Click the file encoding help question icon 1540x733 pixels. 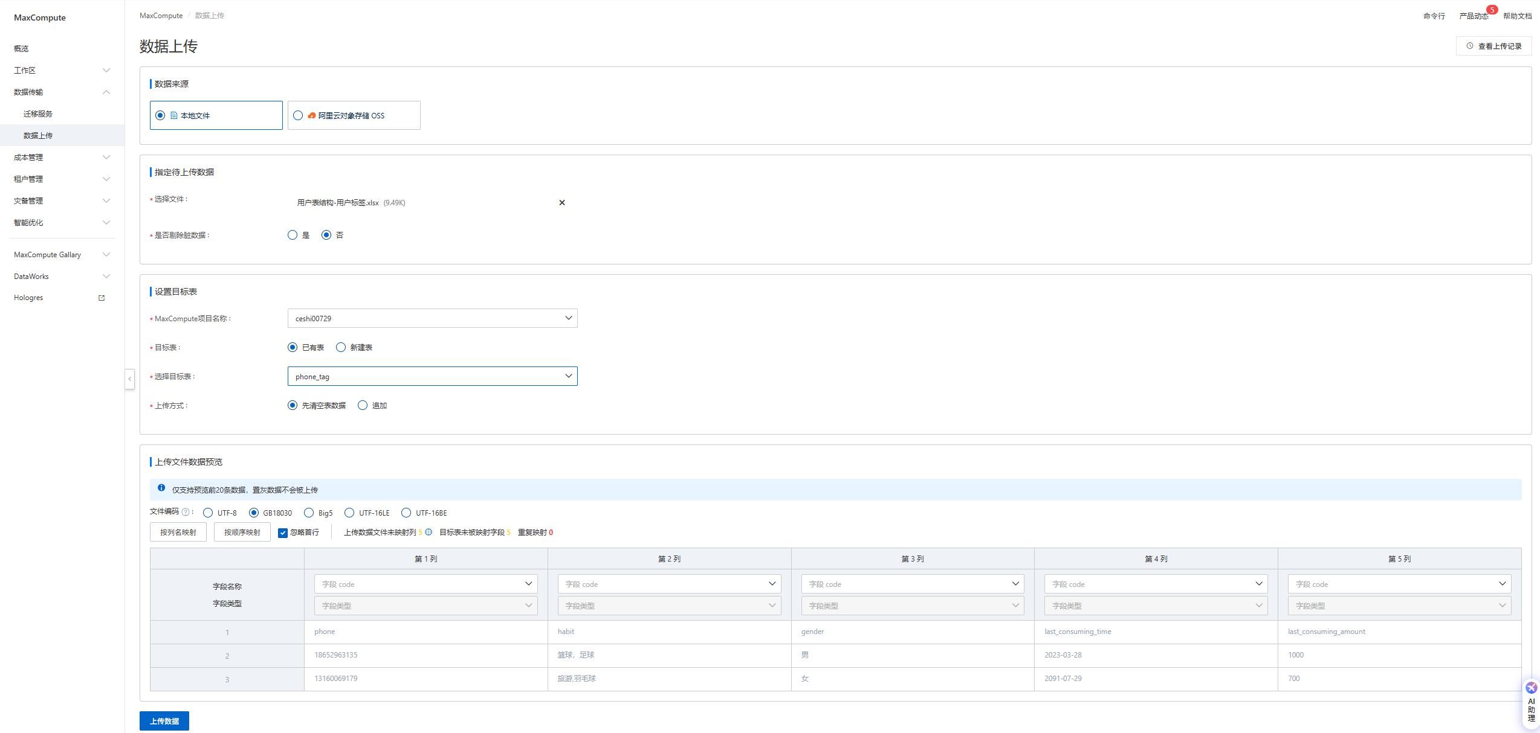tap(186, 513)
